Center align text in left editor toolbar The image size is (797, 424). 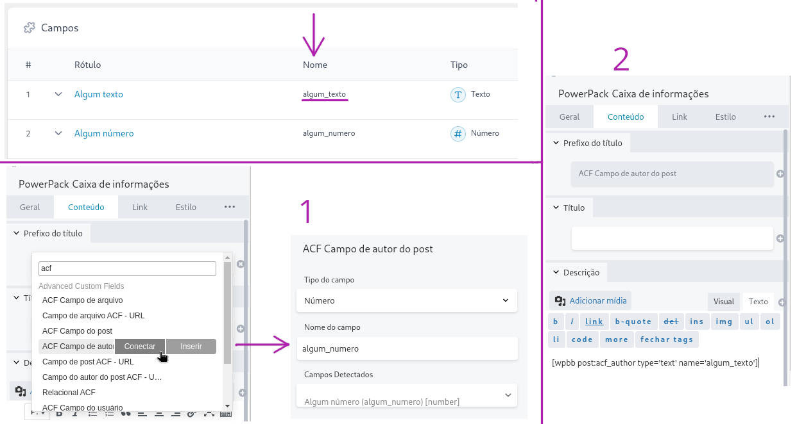(x=159, y=414)
